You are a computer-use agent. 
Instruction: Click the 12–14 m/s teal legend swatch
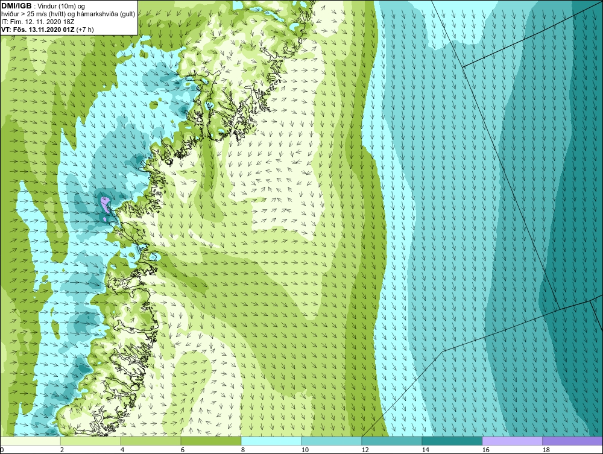392,441
